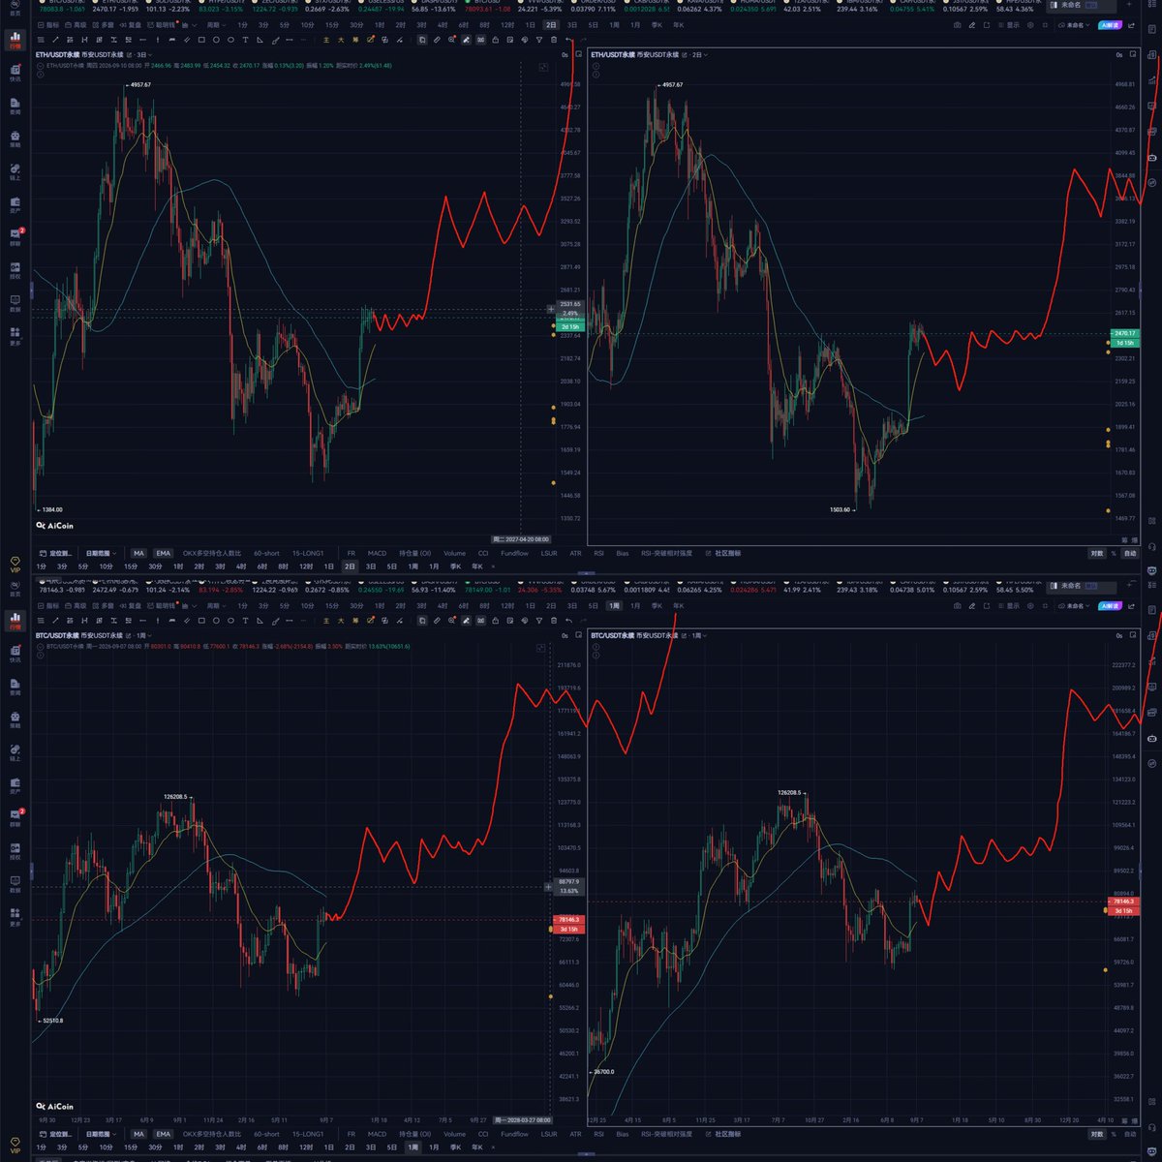The height and width of the screenshot is (1162, 1162).
Task: Select the MACD indicator tab under the ETH charts
Action: [x=377, y=553]
